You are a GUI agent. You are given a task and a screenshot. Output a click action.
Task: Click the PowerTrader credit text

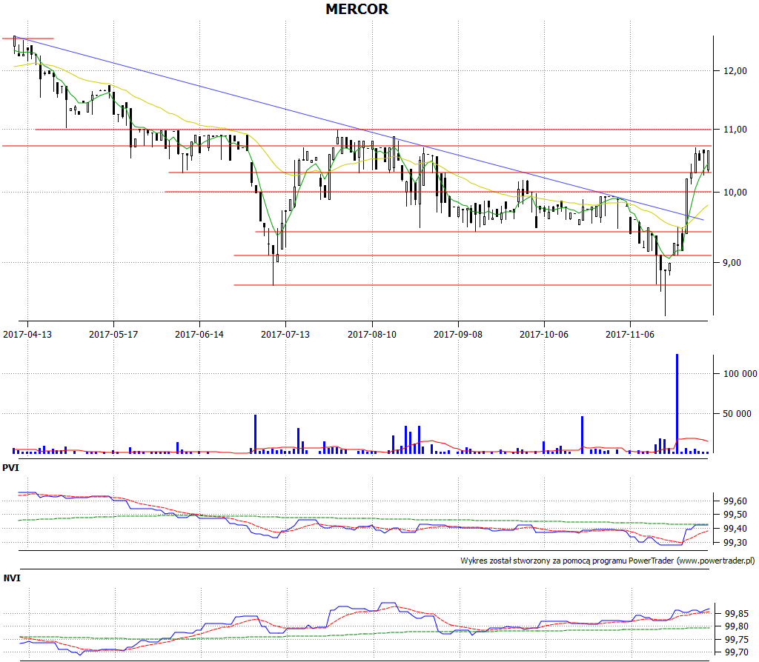pyautogui.click(x=608, y=561)
